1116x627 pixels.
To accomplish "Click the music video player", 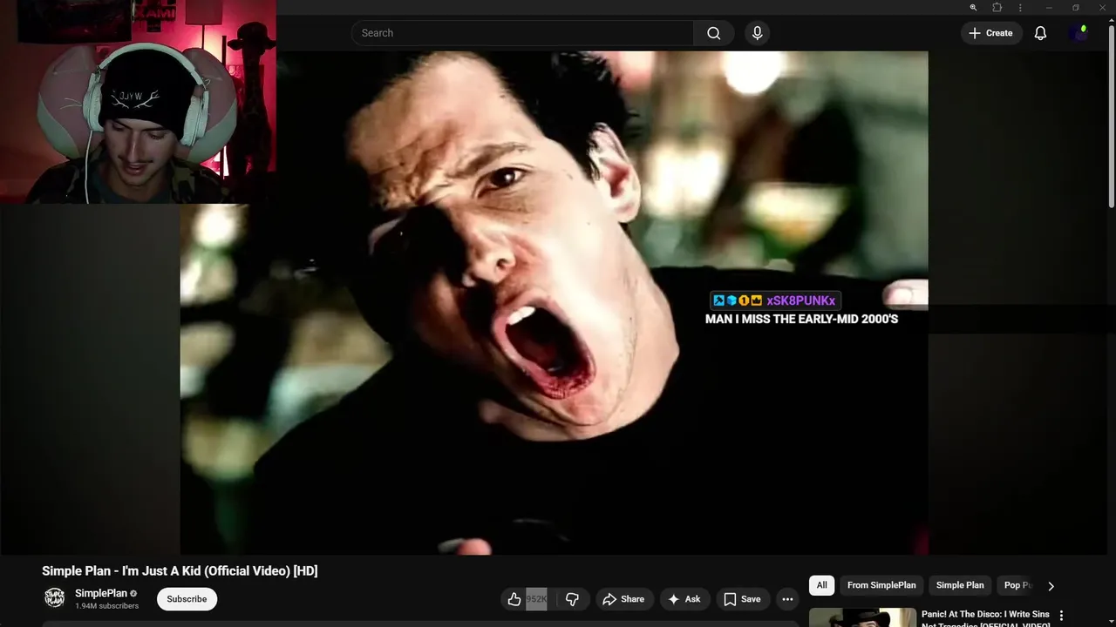I will [x=554, y=302].
